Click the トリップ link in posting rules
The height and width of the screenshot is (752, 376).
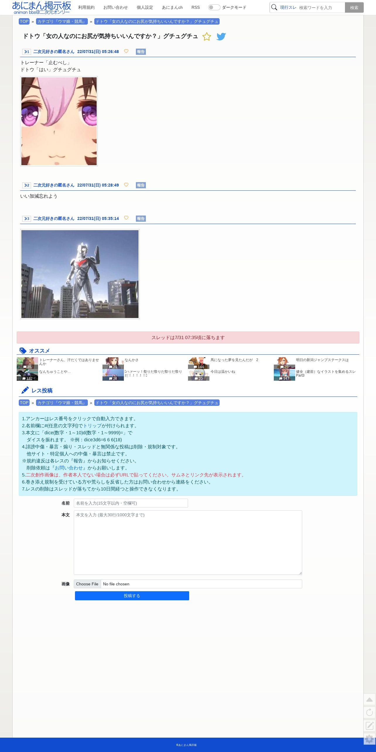[92, 426]
